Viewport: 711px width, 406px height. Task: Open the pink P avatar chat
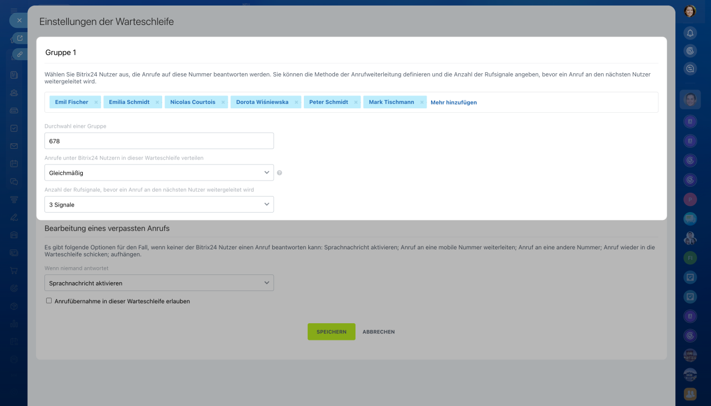(x=690, y=199)
